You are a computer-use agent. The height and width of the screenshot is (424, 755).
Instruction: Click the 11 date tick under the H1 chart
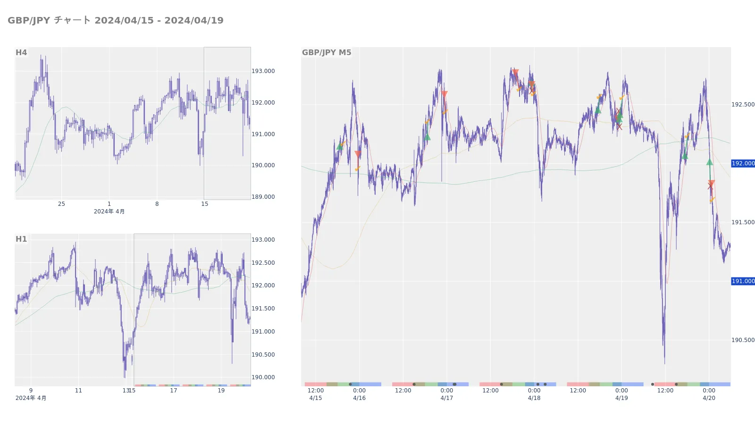[78, 391]
